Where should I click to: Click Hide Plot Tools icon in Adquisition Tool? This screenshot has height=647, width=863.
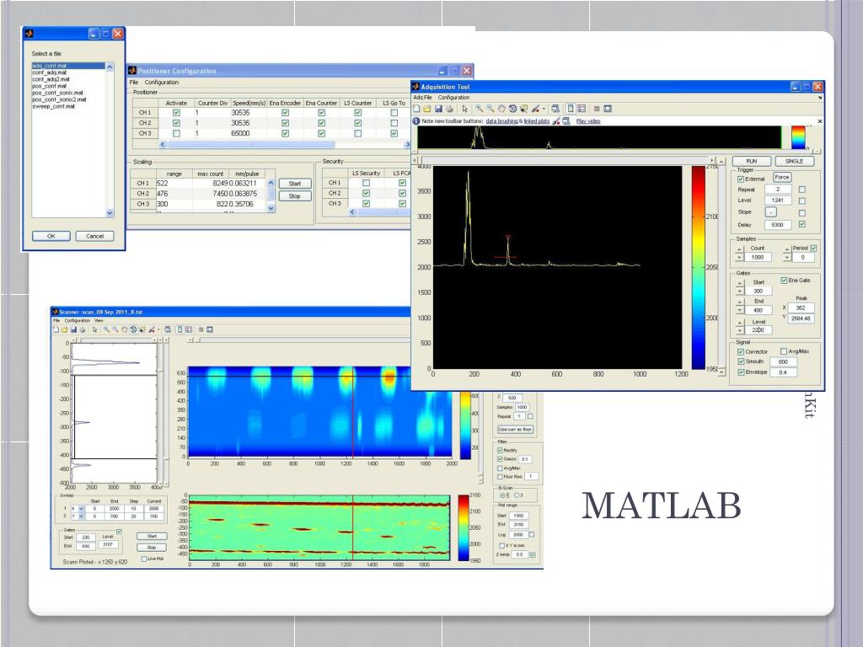[x=597, y=109]
